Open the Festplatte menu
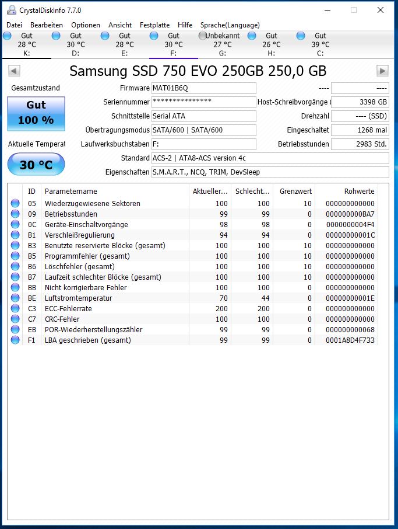 pyautogui.click(x=154, y=25)
